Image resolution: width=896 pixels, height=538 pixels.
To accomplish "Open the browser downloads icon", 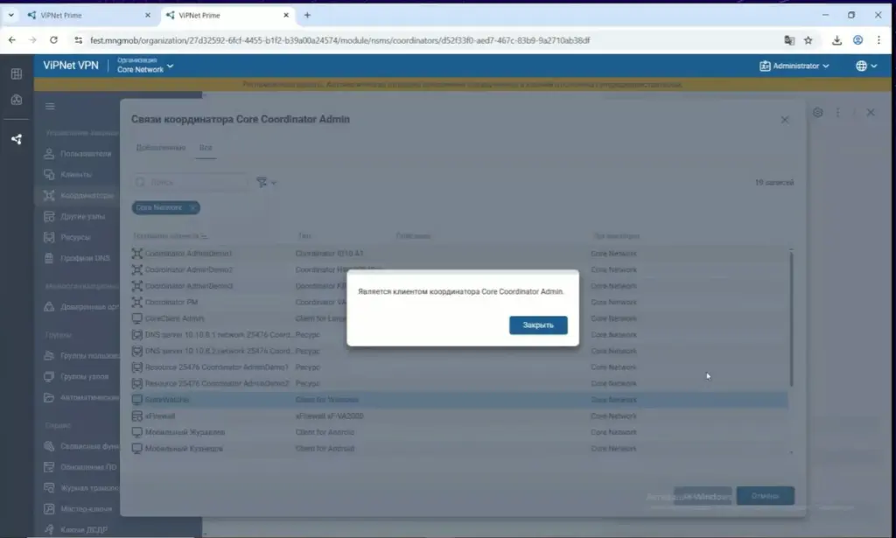I will (x=836, y=40).
